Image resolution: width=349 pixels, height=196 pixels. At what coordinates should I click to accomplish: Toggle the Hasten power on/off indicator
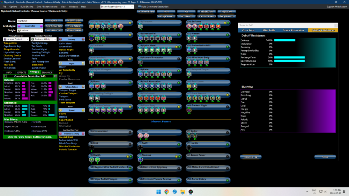pyautogui.click(x=228, y=35)
